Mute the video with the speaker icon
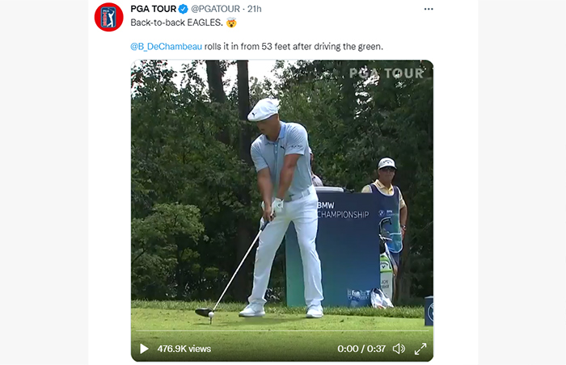This screenshot has height=365, width=566. (x=399, y=349)
